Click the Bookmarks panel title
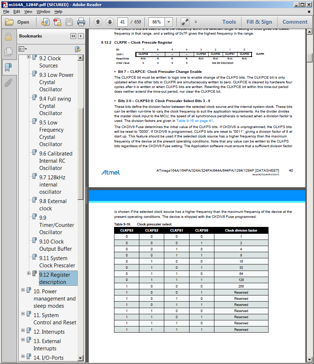The height and width of the screenshot is (364, 314). 30,36
